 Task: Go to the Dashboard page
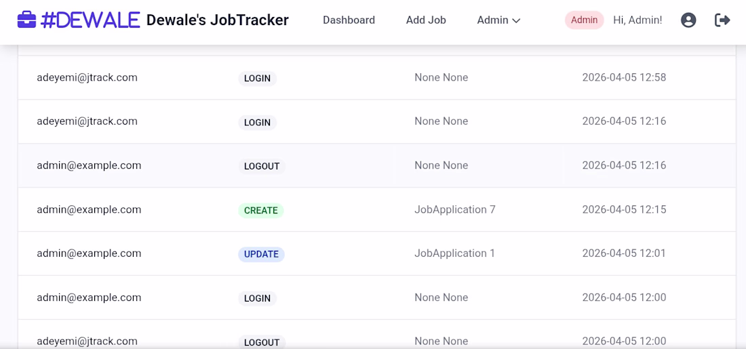349,20
